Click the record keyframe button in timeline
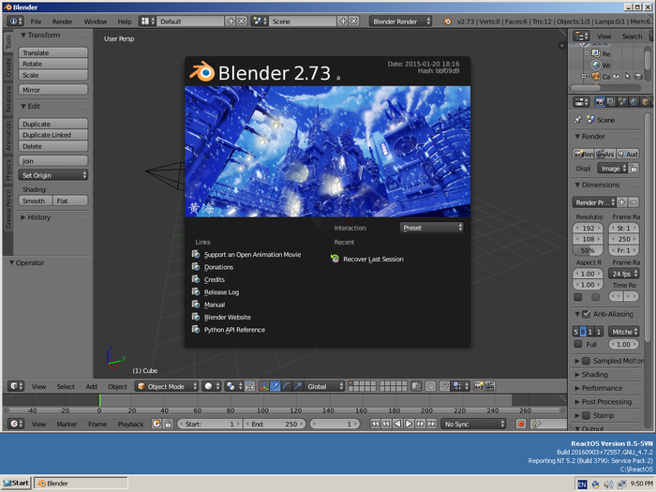This screenshot has height=492, width=656. pos(522,424)
